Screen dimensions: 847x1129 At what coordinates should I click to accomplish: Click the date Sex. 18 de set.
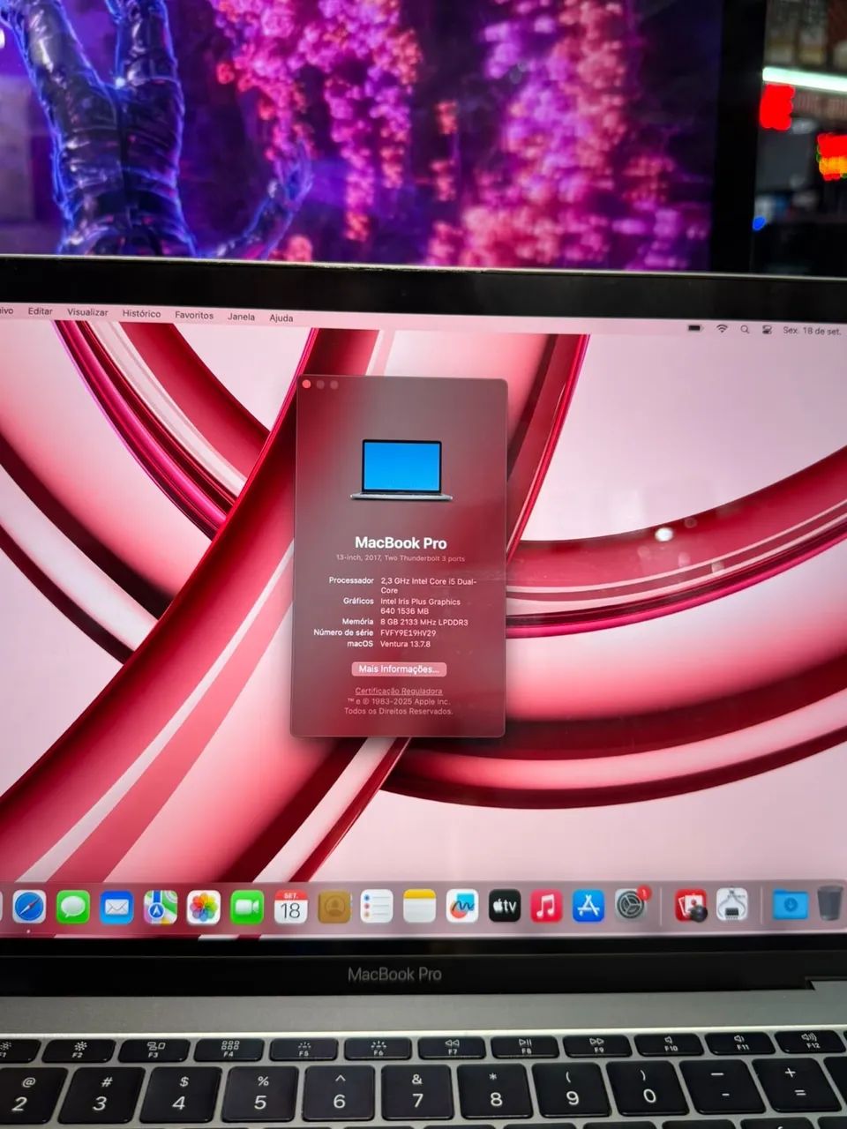(x=812, y=331)
